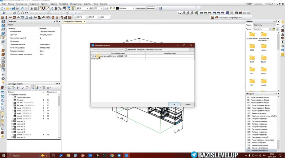
Task: Open the Blum fragments folder
Action: 252,59
